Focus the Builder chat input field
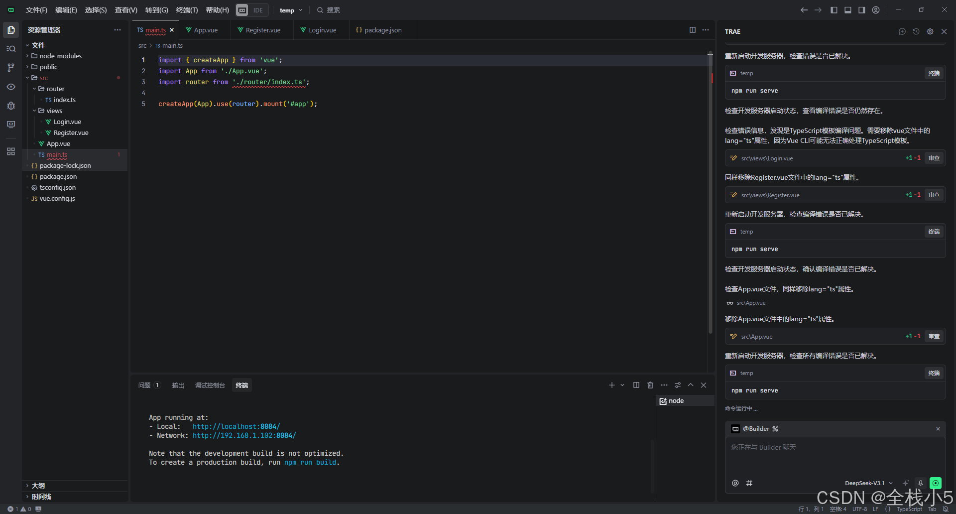Viewport: 956px width, 514px height. (835, 456)
